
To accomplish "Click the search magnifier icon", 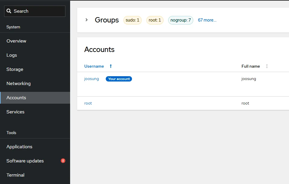I will [x=9, y=11].
